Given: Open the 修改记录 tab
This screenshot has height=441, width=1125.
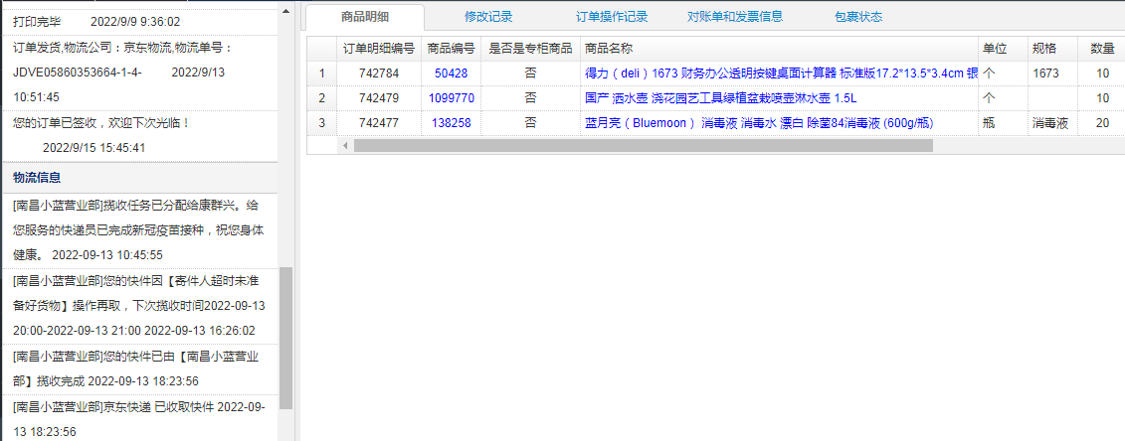Looking at the screenshot, I should click(488, 17).
